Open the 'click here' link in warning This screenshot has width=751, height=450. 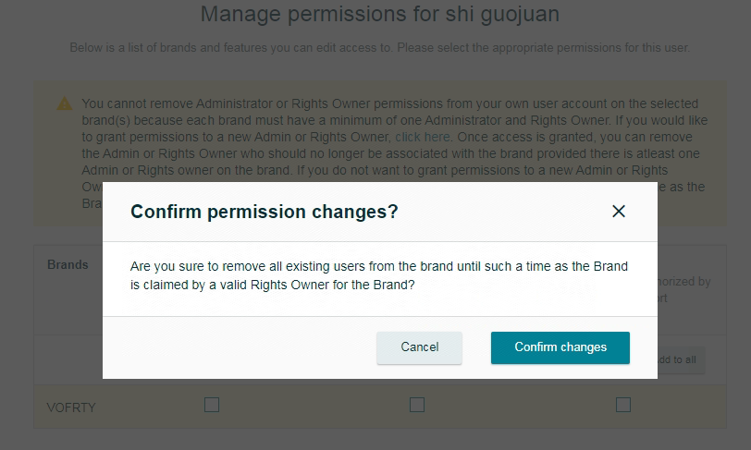tap(422, 137)
